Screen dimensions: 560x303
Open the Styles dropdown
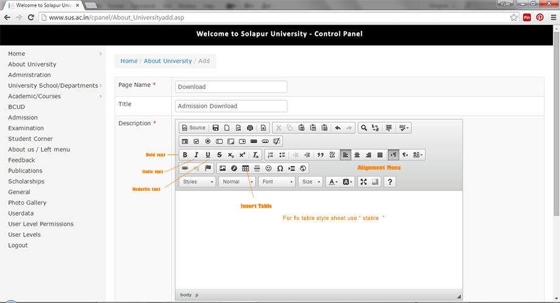pyautogui.click(x=198, y=182)
